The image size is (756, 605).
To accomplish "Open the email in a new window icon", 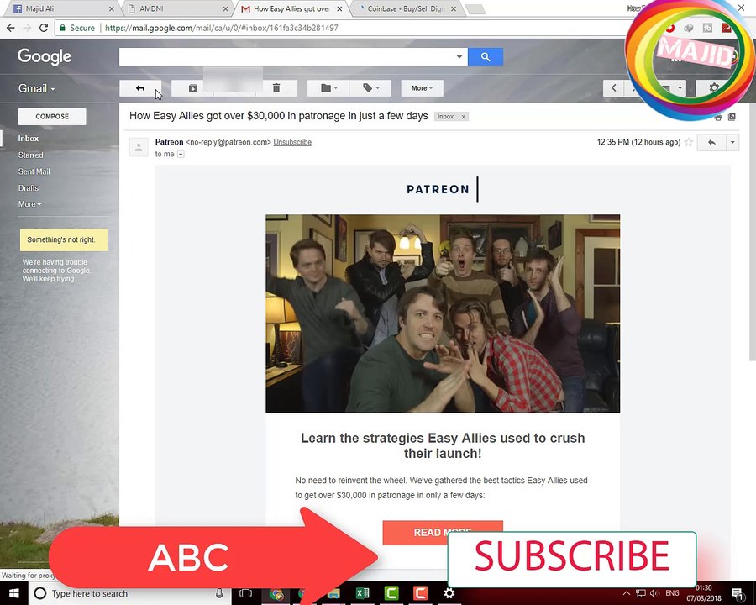I will (732, 117).
